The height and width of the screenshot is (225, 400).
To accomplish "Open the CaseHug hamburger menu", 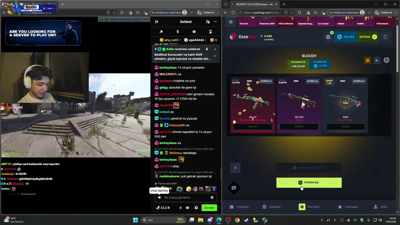I will (385, 37).
